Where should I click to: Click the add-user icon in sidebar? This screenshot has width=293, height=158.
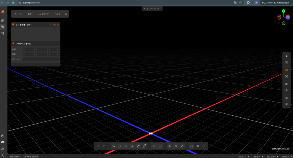(3, 149)
